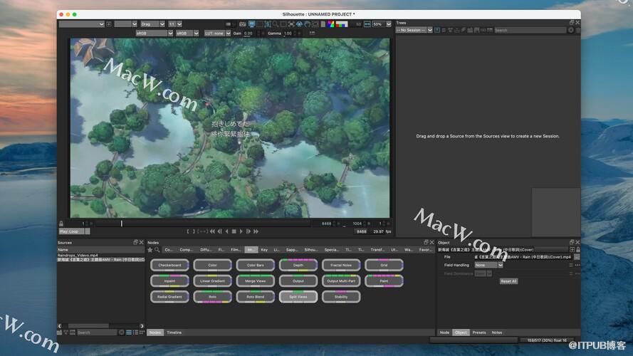Viewport: 633px width, 356px height.
Task: Open the LUT none dropdown
Action: pos(217,33)
